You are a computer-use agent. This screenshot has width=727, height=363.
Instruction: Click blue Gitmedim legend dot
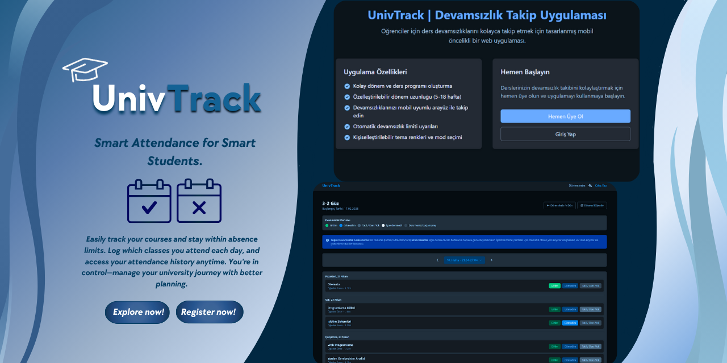[341, 225]
